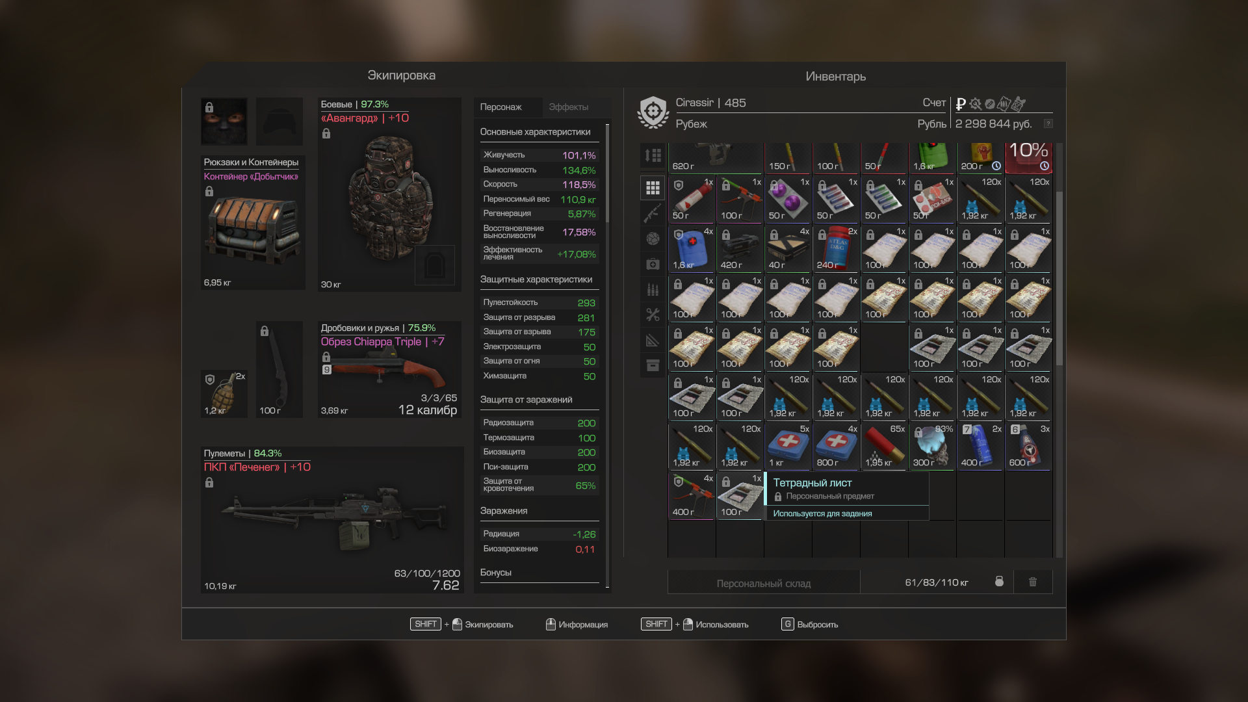Select the all-items grid filter
The height and width of the screenshot is (702, 1248).
[x=653, y=188]
